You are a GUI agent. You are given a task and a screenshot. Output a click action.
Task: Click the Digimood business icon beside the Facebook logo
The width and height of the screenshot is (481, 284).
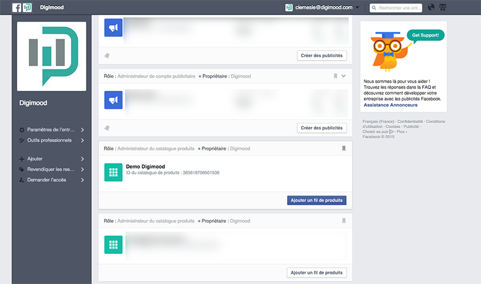[27, 7]
